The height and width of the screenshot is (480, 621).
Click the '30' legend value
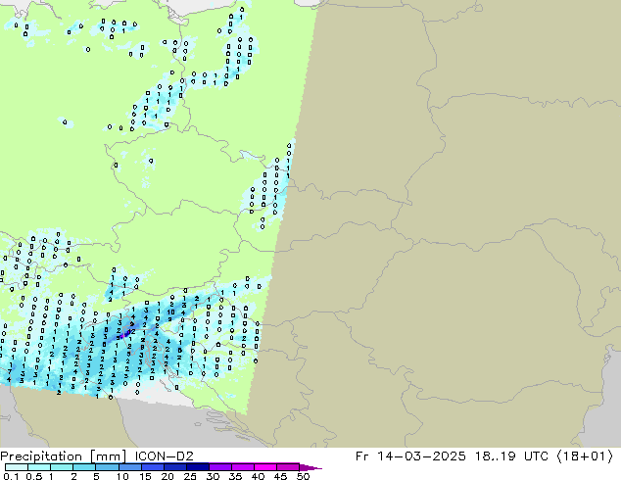pyautogui.click(x=213, y=476)
